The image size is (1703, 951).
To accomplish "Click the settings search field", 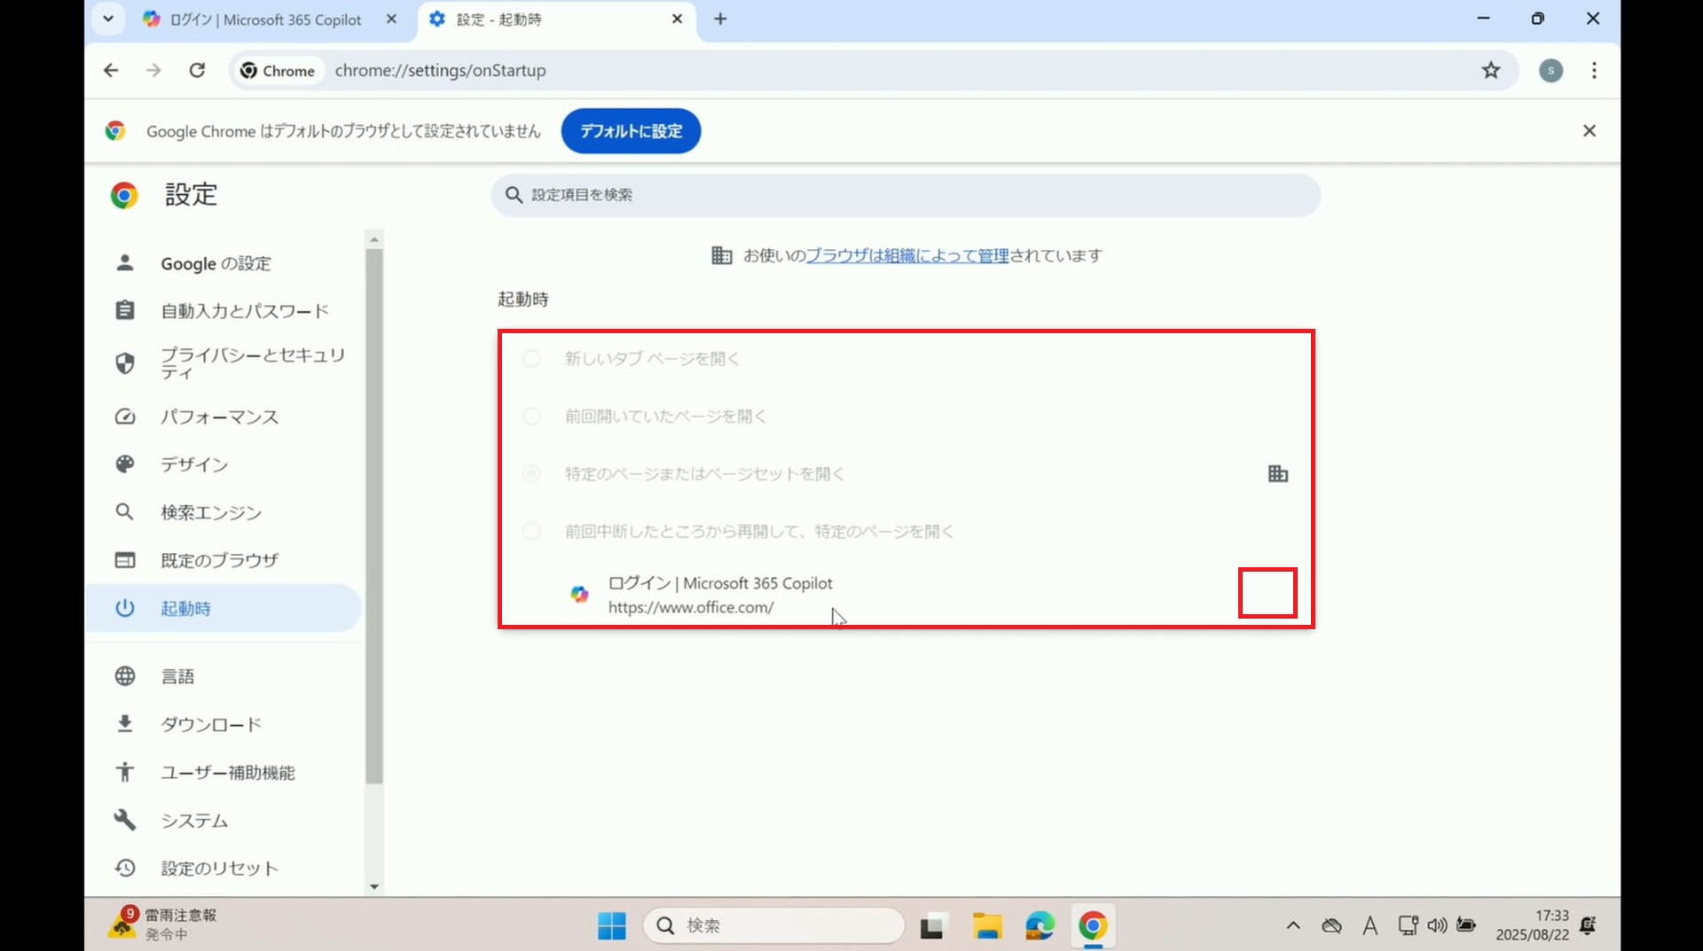I will [x=905, y=195].
